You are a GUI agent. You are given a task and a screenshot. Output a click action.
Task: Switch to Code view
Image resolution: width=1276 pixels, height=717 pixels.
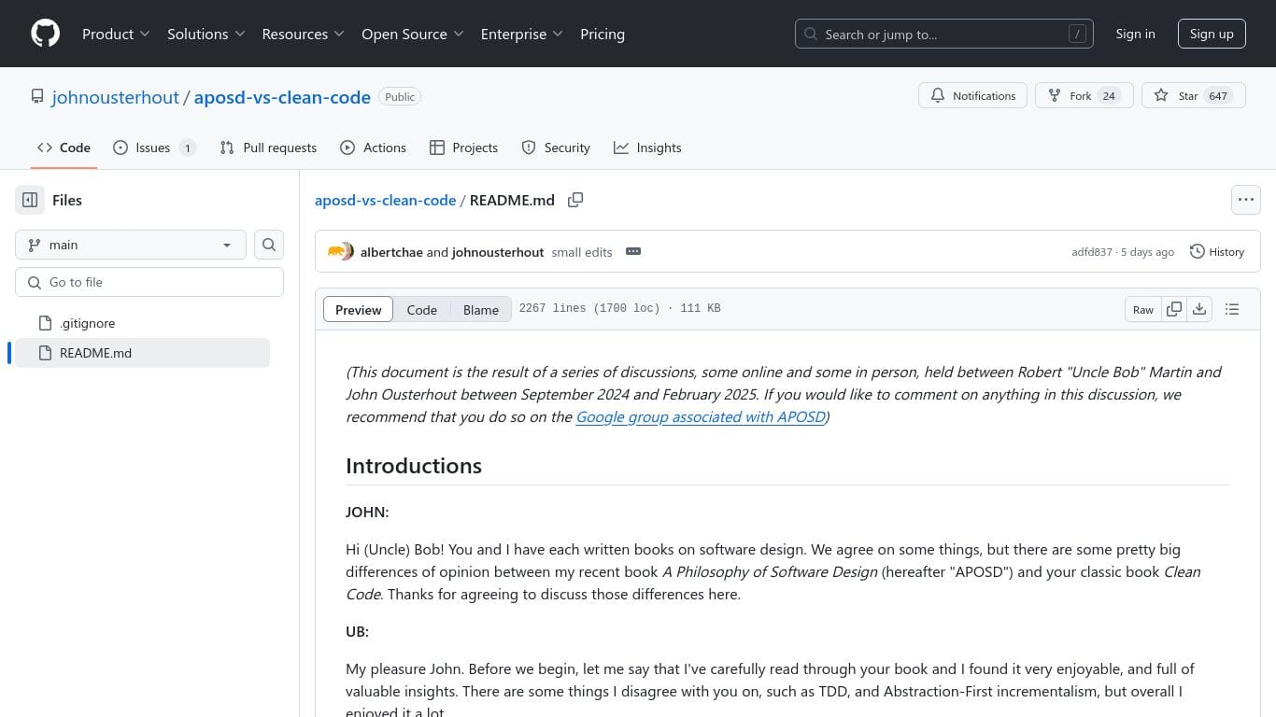[421, 310]
